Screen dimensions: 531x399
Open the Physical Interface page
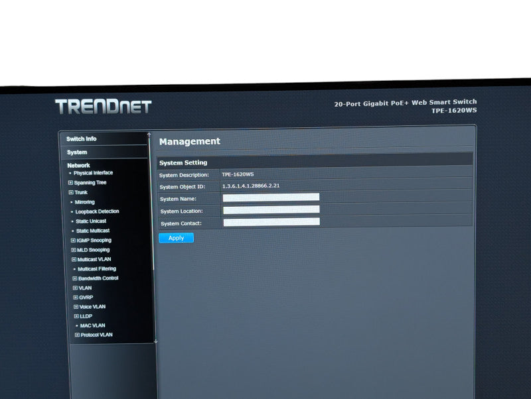(x=93, y=173)
